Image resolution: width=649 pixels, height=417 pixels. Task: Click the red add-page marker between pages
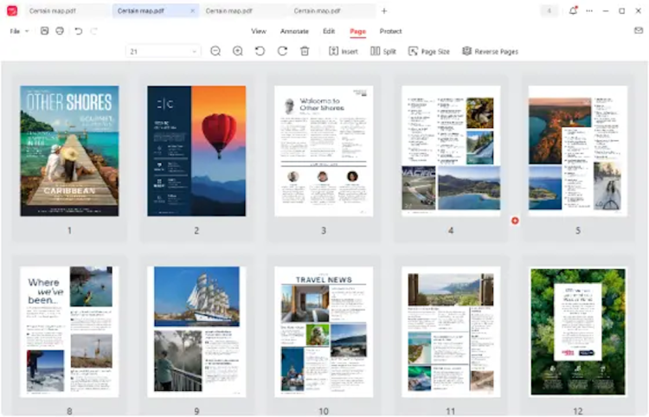(515, 221)
